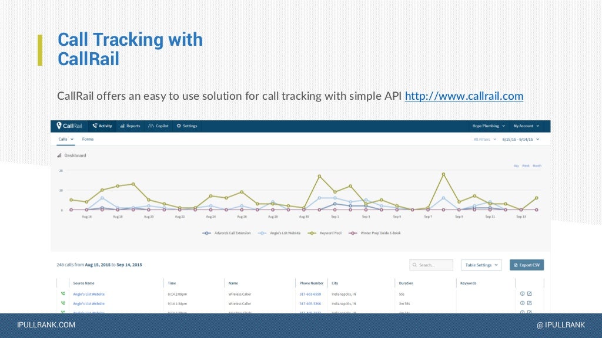The height and width of the screenshot is (338, 602).
Task: Open the http://www.callrail.com hyperlink
Action: (x=464, y=96)
